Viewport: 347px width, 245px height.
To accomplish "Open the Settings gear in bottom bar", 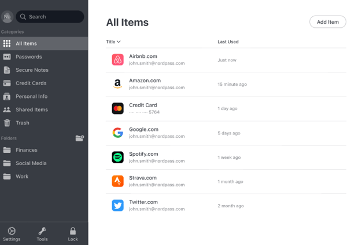I will click(x=12, y=233).
